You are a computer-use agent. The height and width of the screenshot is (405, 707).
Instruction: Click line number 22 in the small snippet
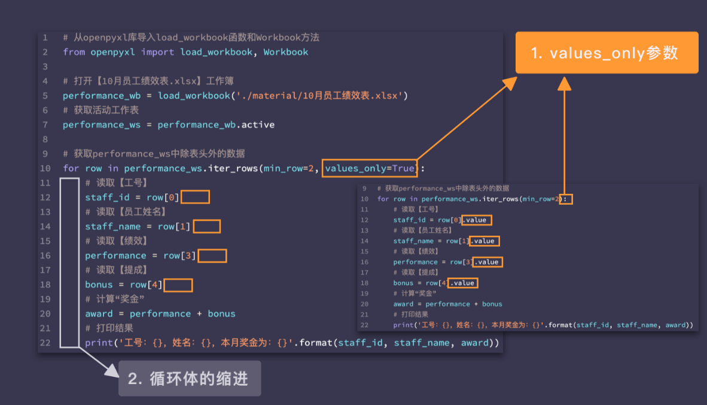tap(364, 325)
